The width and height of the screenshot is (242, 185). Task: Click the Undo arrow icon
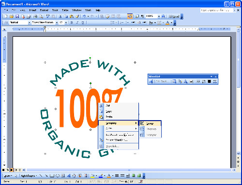[x=84, y=16]
